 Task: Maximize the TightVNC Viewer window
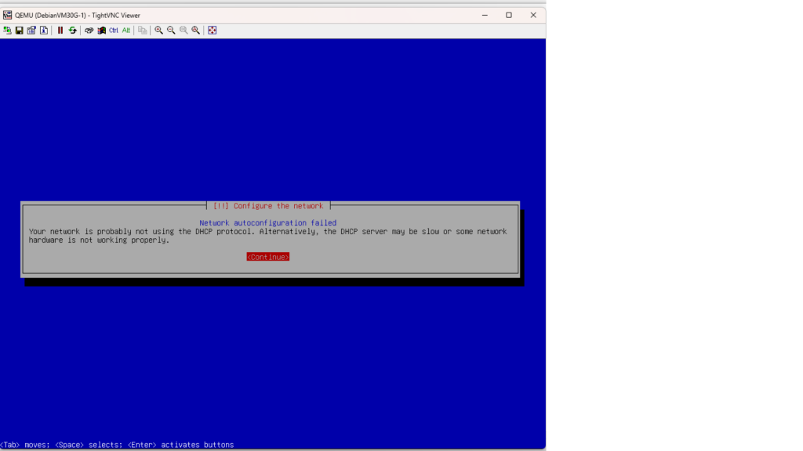pos(509,15)
